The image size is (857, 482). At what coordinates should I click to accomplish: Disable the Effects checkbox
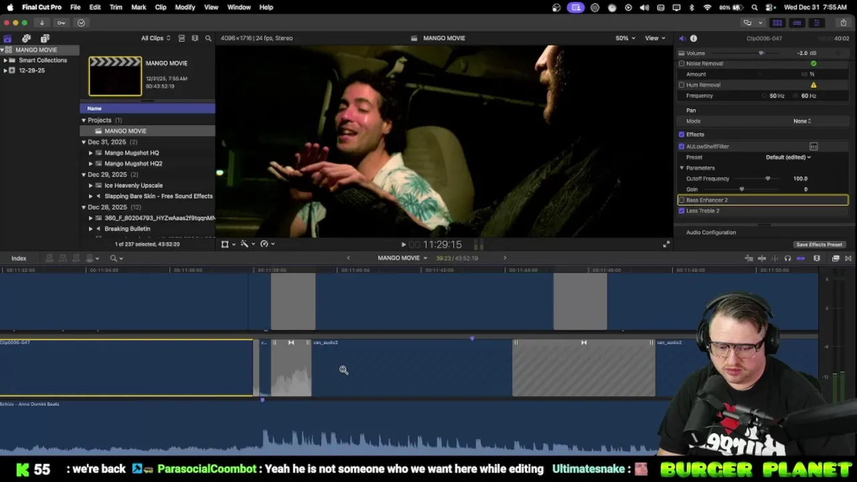(682, 135)
